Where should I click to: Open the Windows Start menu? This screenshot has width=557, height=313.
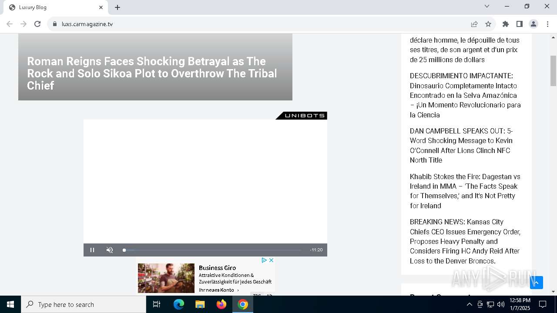(x=10, y=304)
